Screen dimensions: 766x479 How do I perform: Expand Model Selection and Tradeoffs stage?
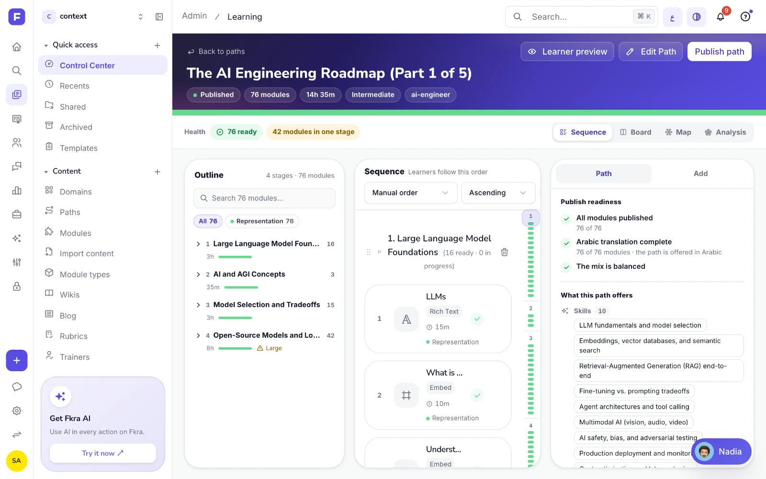(198, 305)
